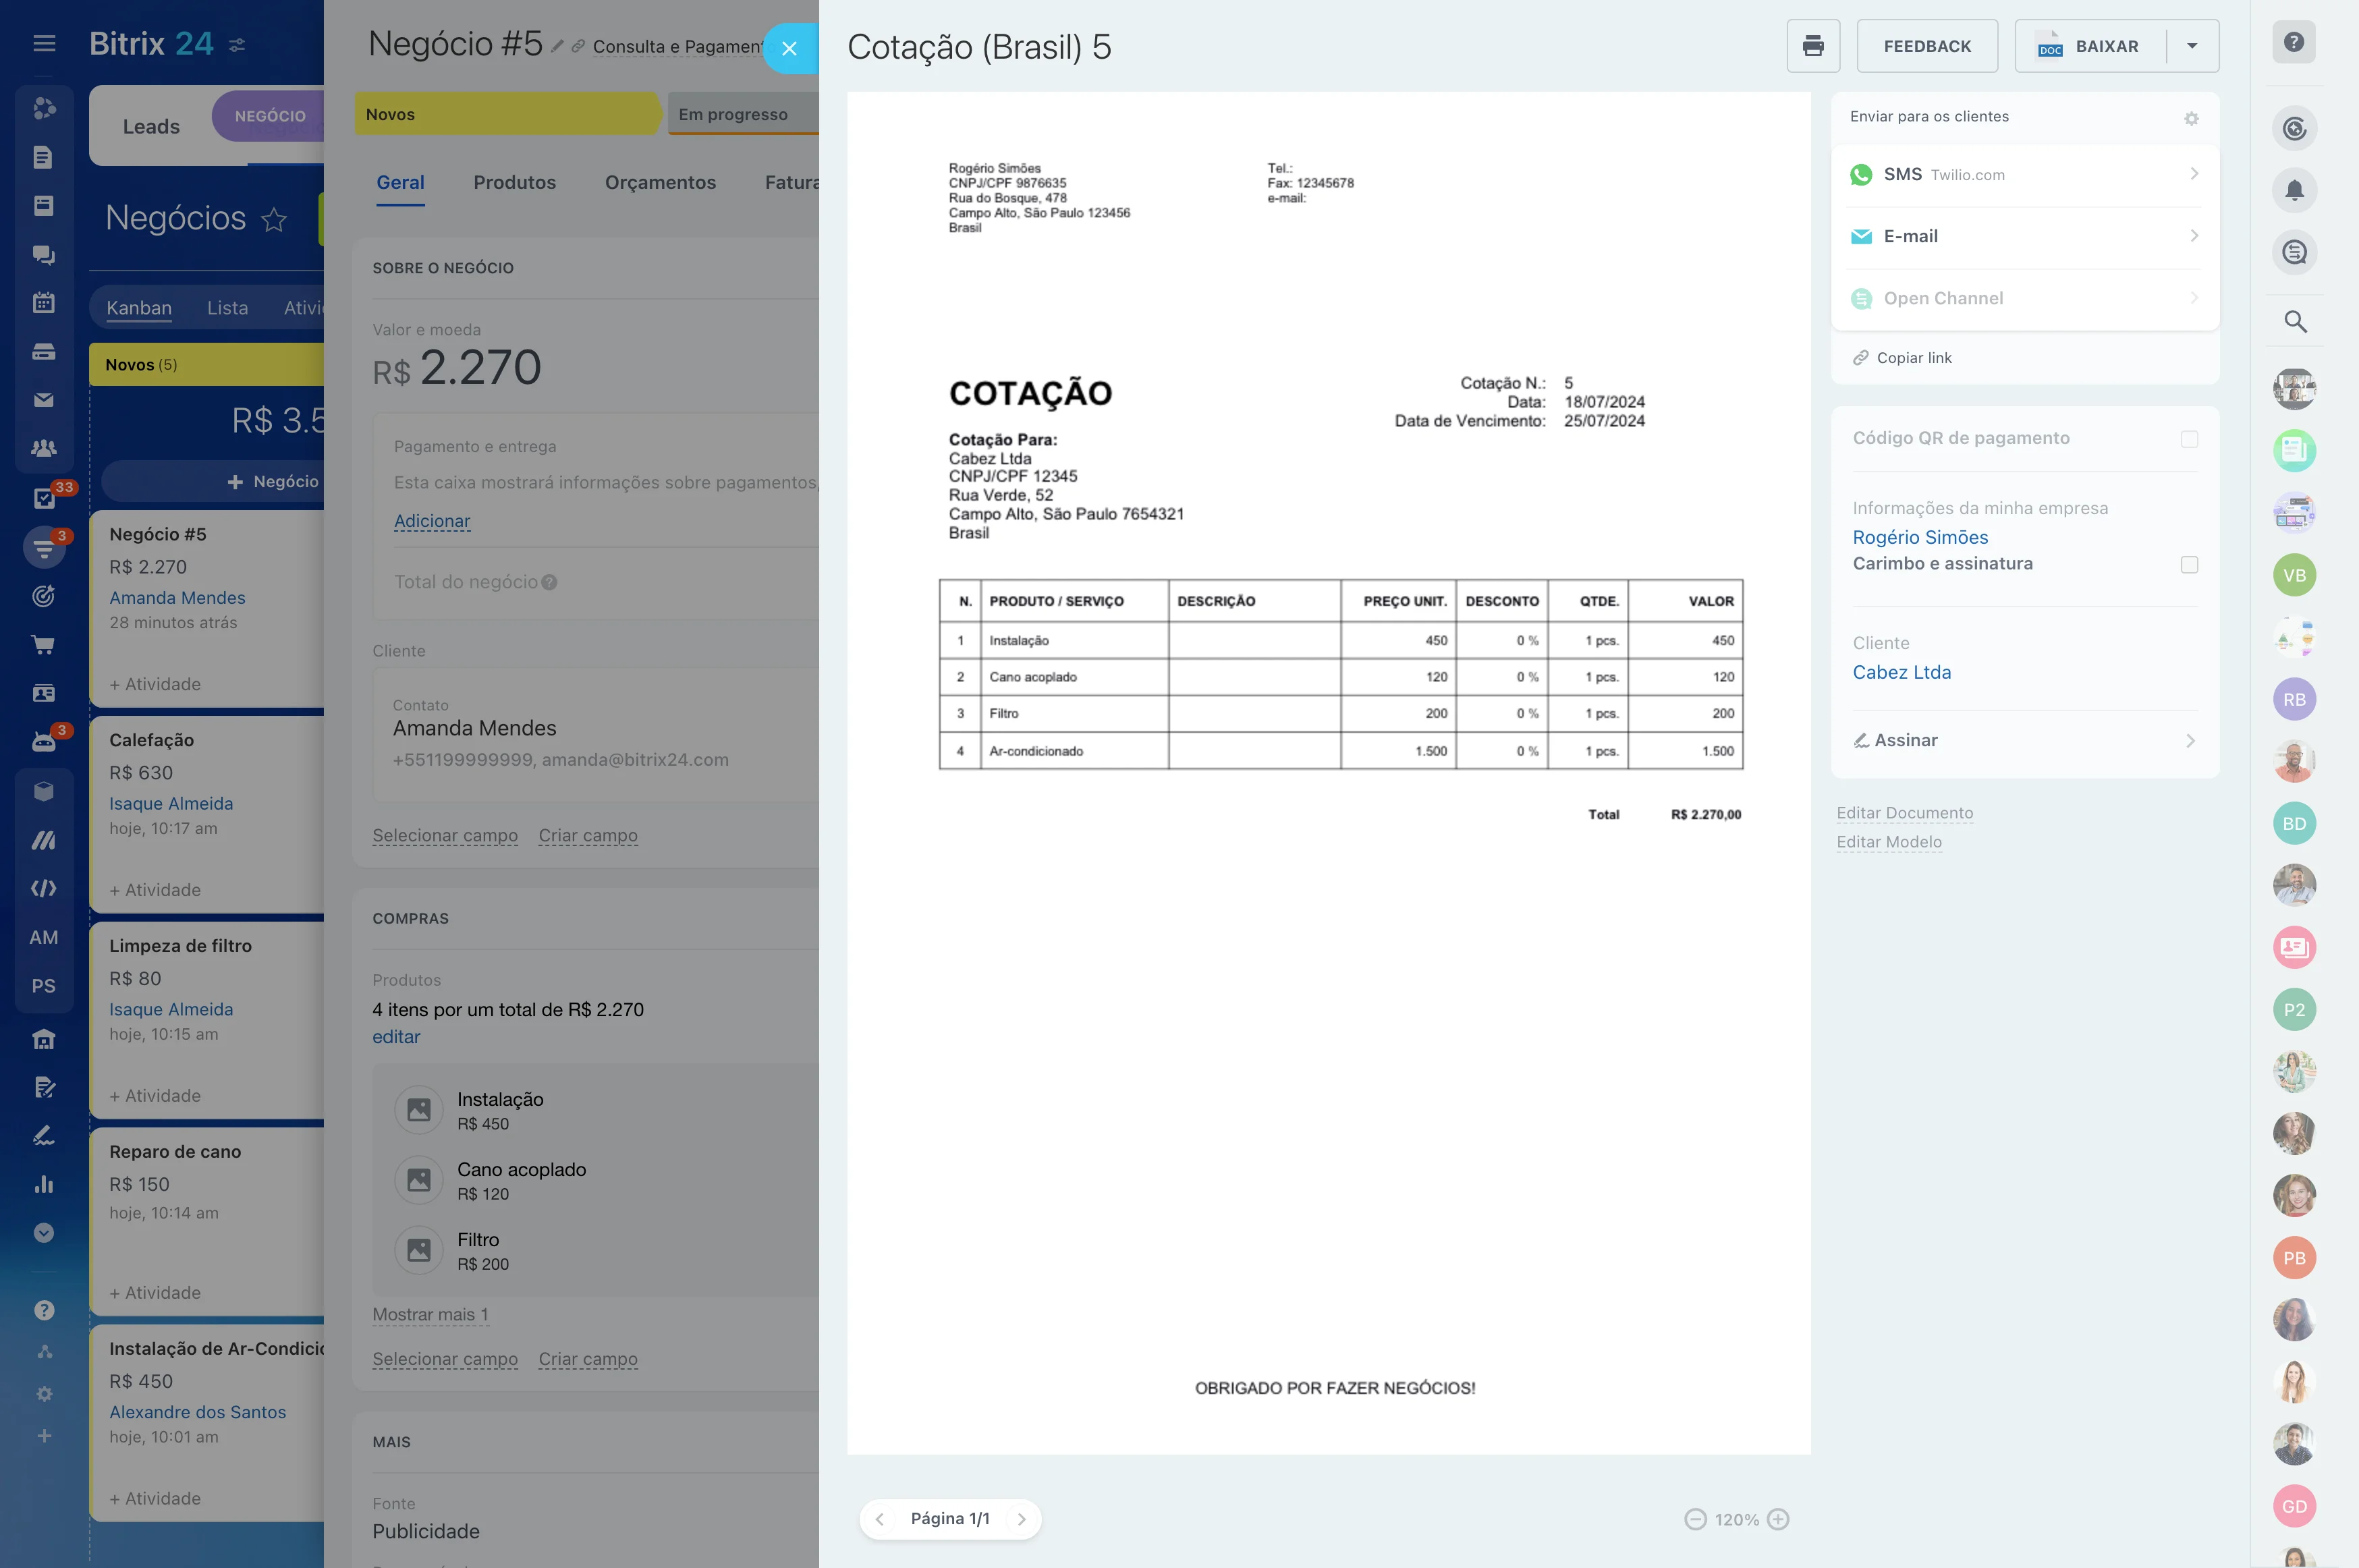2359x1568 pixels.
Task: Expand the Baixar dropdown arrow
Action: pyautogui.click(x=2191, y=46)
